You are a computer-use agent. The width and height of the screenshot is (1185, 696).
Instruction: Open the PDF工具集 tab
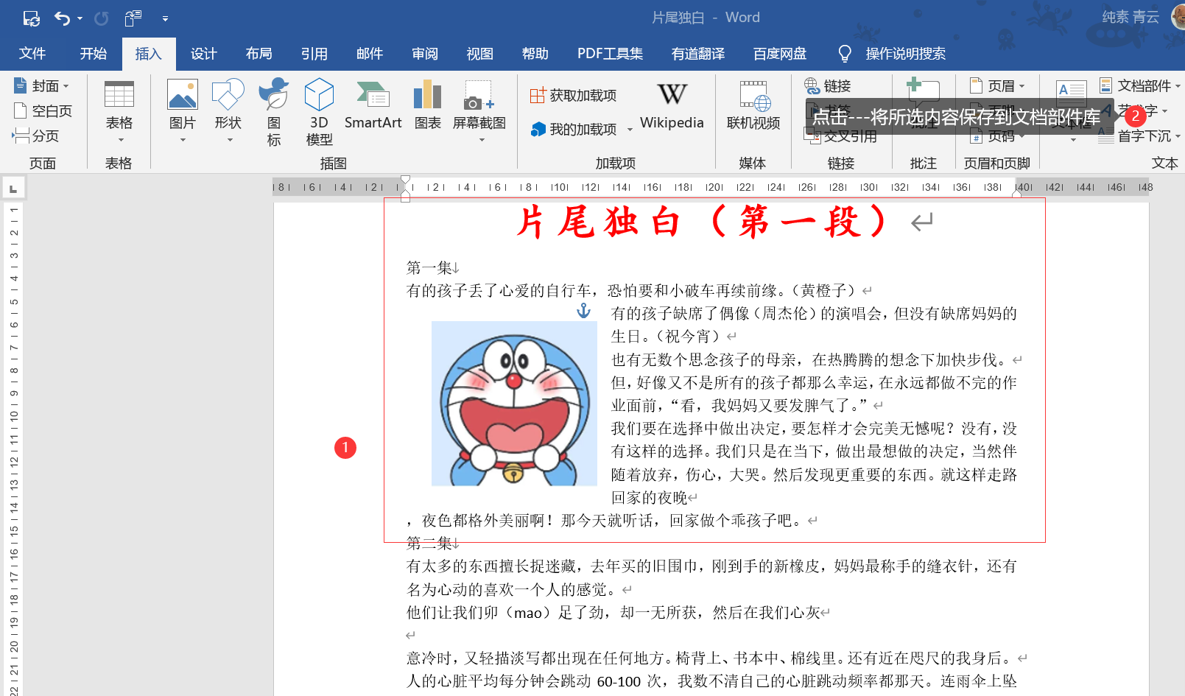point(610,54)
